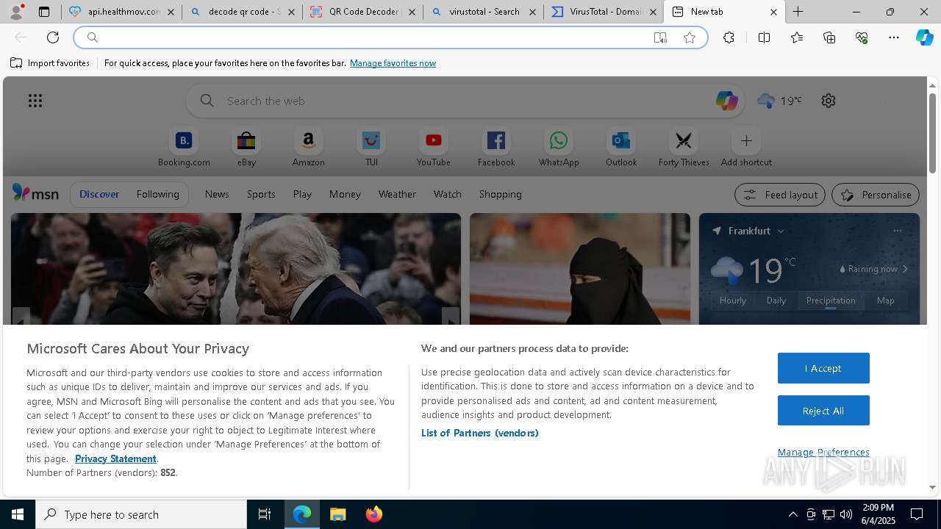Select the Following feed tab
Screen dimensions: 941x529
(x=157, y=194)
